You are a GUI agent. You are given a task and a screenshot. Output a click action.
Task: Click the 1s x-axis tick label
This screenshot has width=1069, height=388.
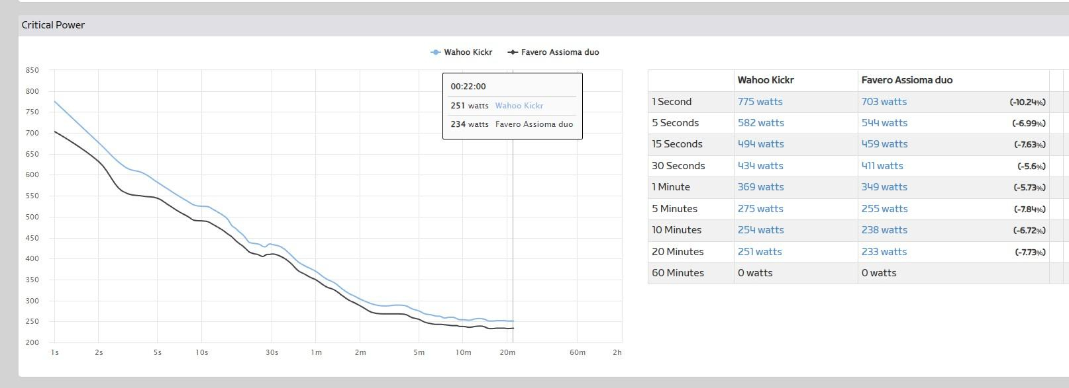[x=55, y=353]
